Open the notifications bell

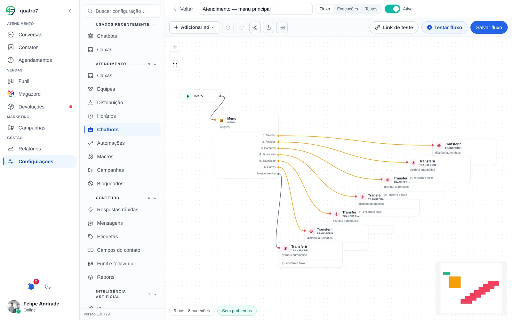tap(31, 286)
